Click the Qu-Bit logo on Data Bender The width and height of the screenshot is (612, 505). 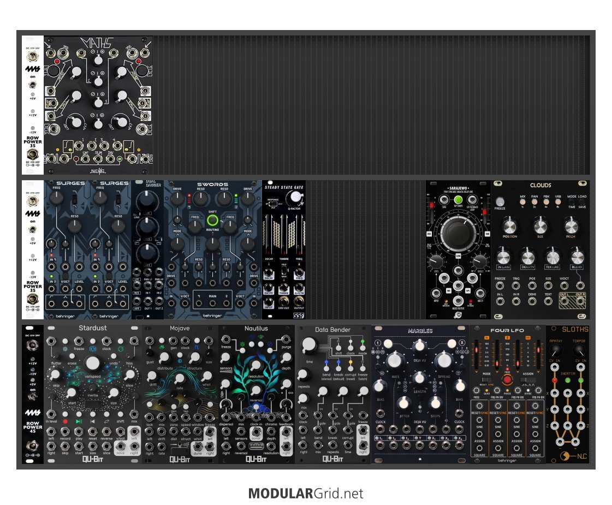click(x=332, y=459)
